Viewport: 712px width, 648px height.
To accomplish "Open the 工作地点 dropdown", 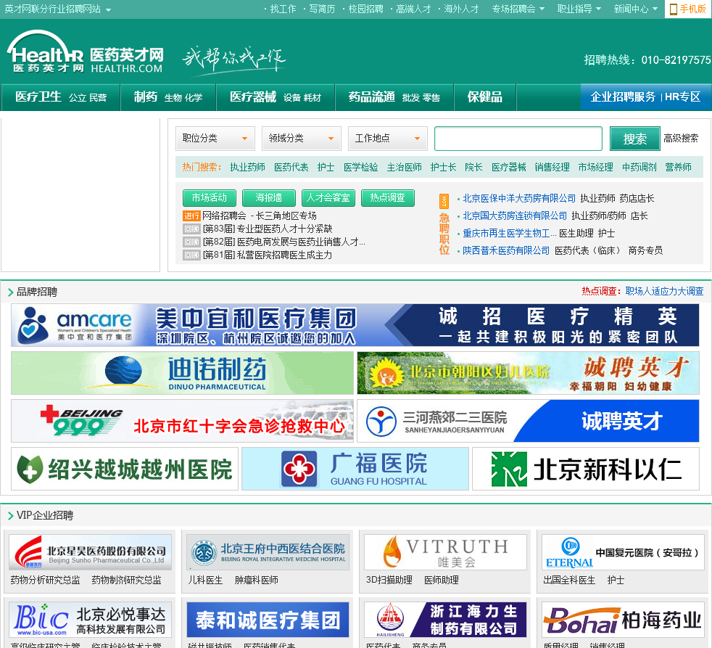I will pos(387,138).
